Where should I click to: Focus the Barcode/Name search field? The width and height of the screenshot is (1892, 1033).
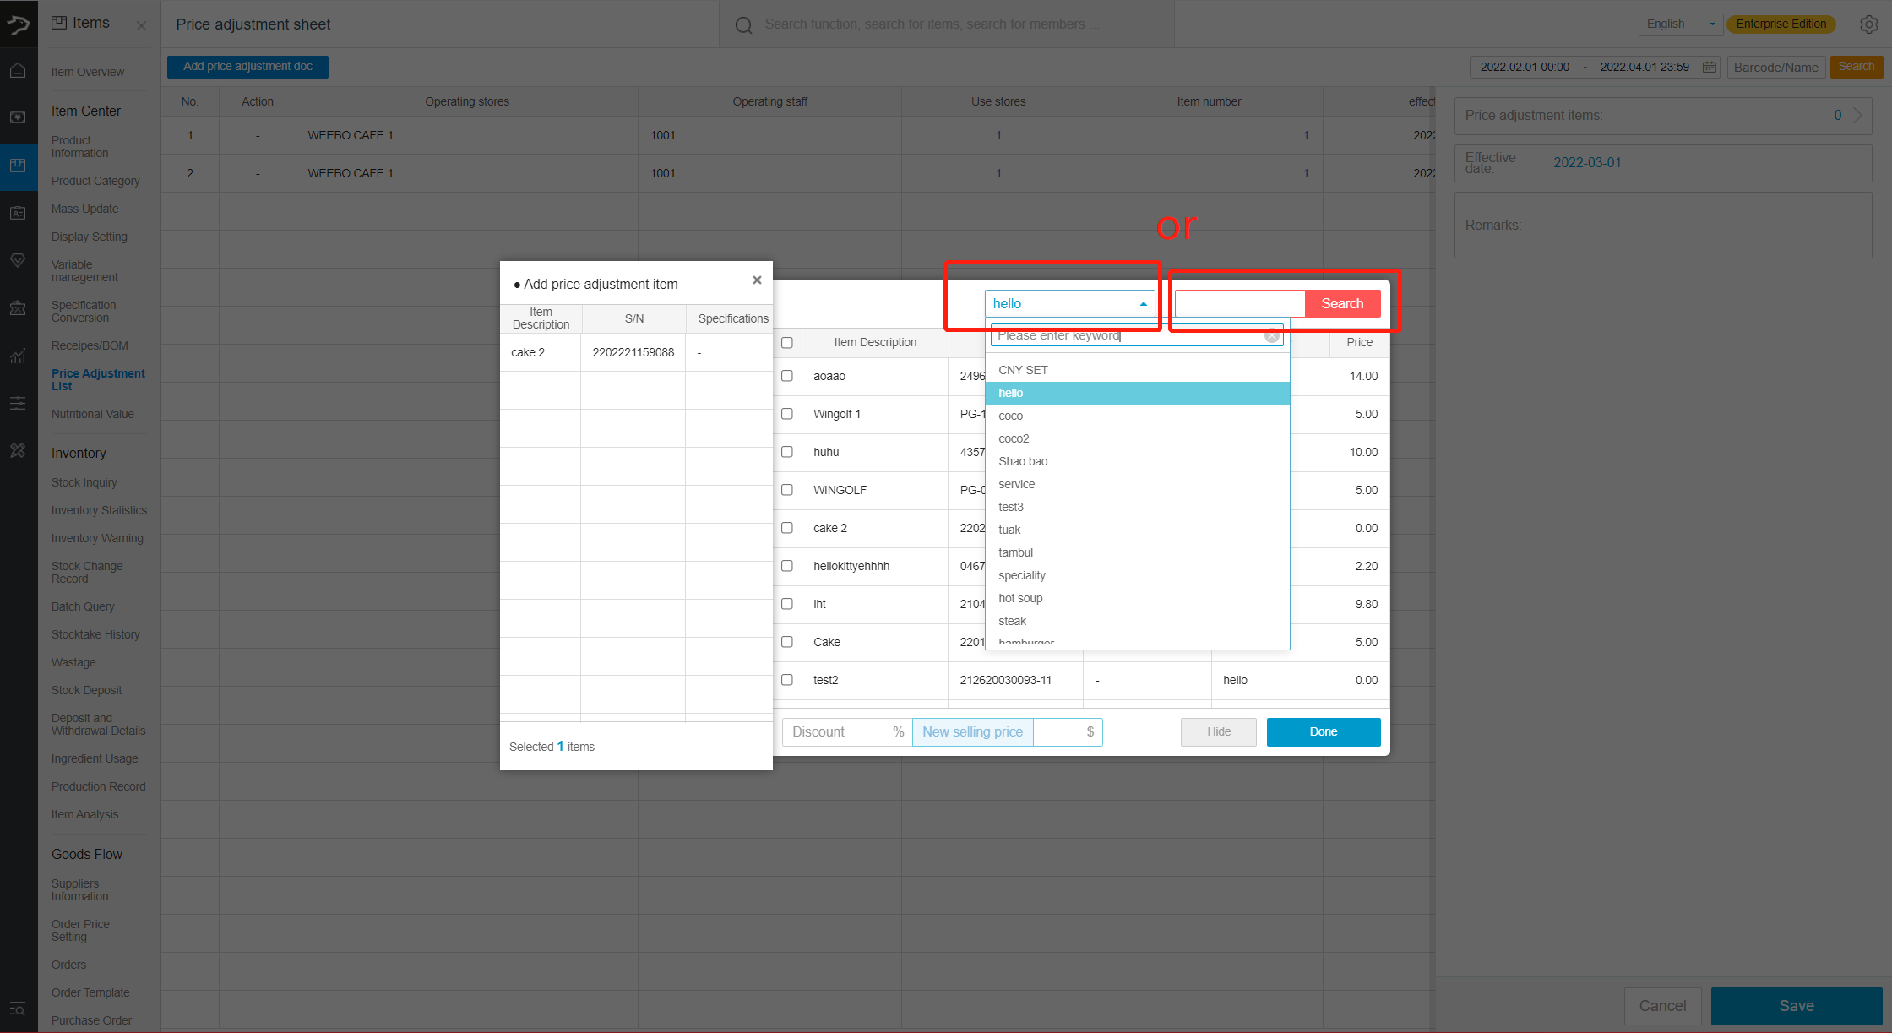pyautogui.click(x=1776, y=67)
